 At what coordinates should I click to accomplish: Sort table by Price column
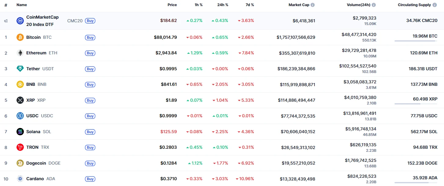click(x=172, y=5)
